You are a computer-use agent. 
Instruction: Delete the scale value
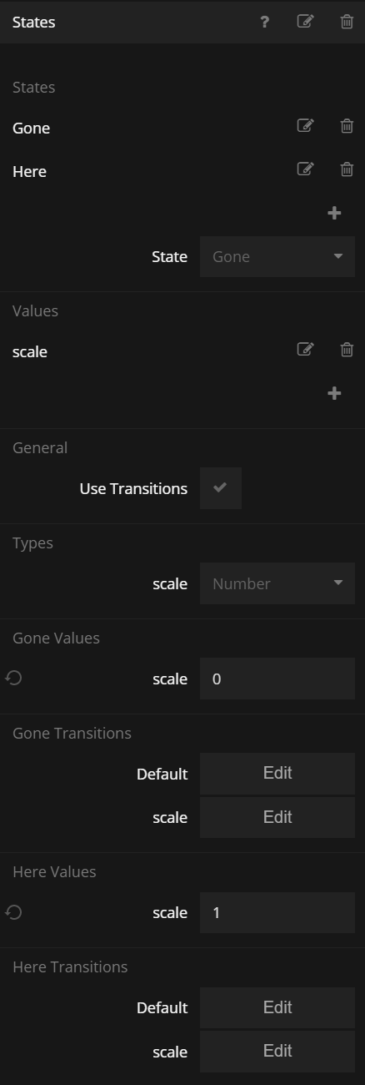click(x=347, y=350)
